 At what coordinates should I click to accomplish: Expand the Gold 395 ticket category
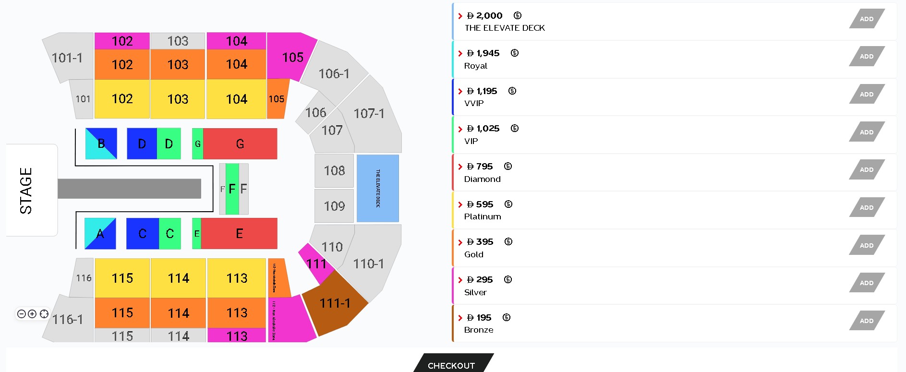(460, 242)
